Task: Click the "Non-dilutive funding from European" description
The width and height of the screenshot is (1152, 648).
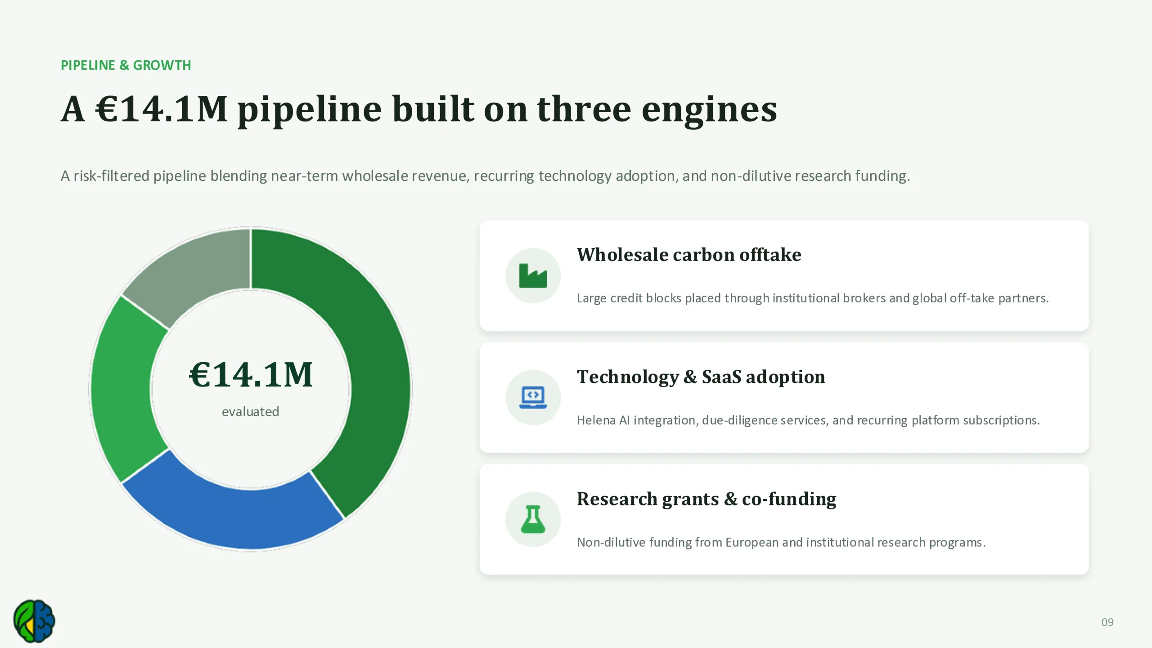Action: pyautogui.click(x=781, y=542)
